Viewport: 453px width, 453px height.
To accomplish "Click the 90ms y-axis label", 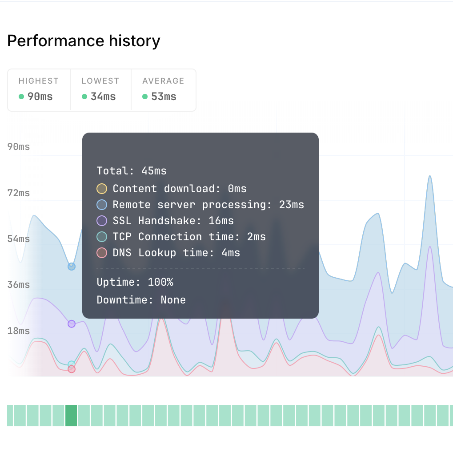I will 19,147.
